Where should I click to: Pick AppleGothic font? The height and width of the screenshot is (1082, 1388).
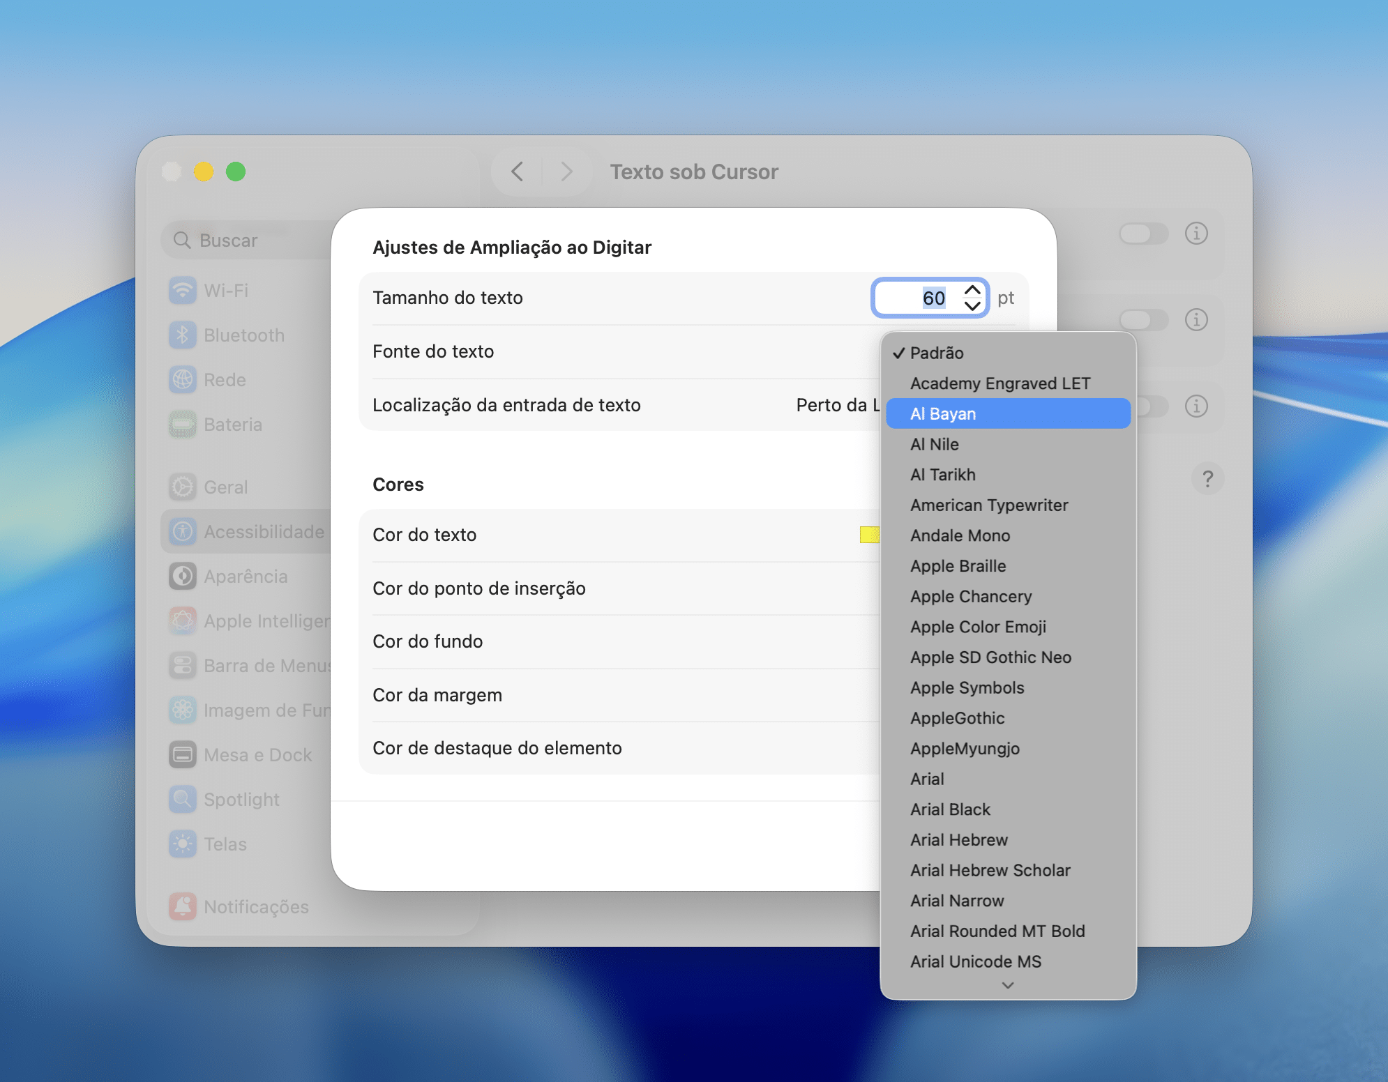click(1008, 718)
